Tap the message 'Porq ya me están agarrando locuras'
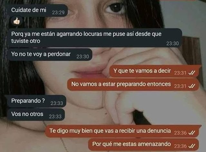This screenshot has height=152, width=206. click(x=95, y=38)
